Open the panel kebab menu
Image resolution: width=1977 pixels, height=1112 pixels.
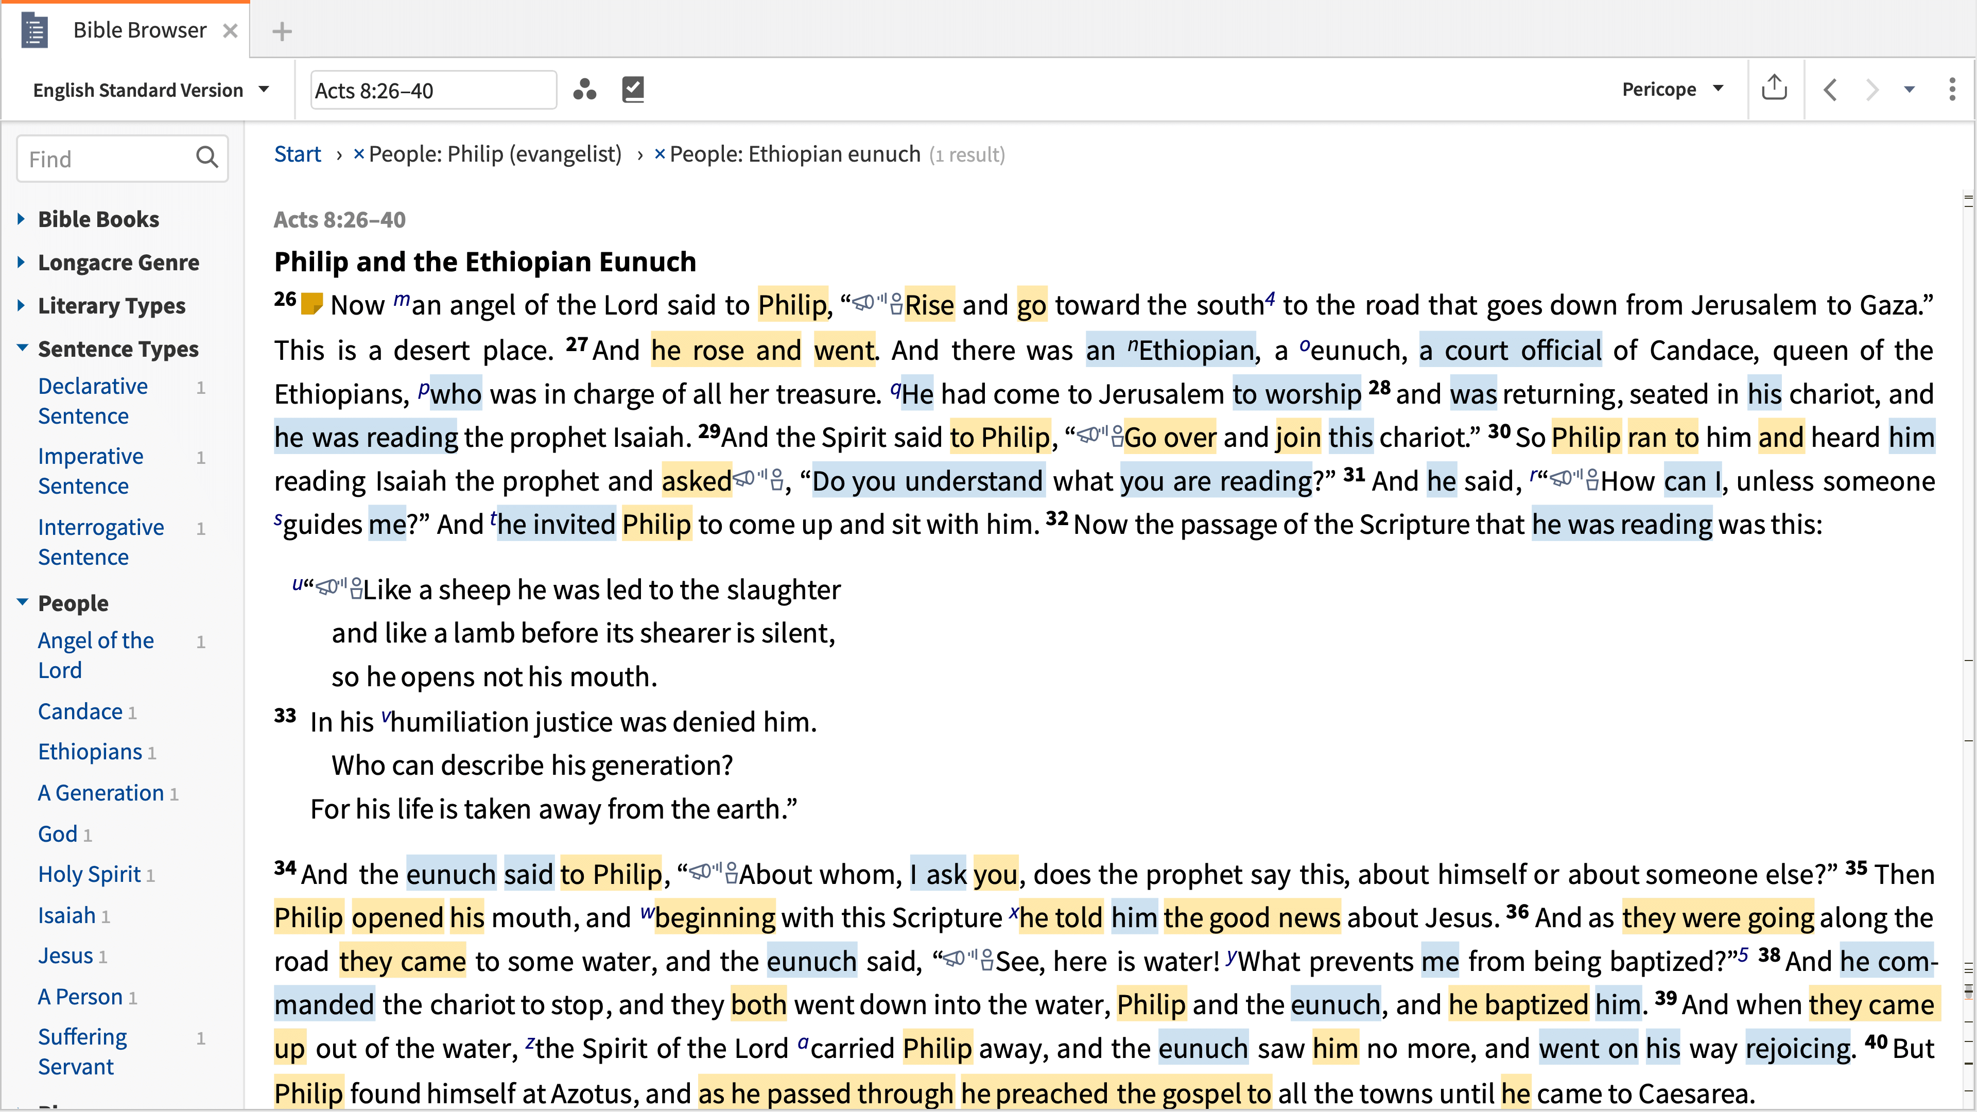1952,90
